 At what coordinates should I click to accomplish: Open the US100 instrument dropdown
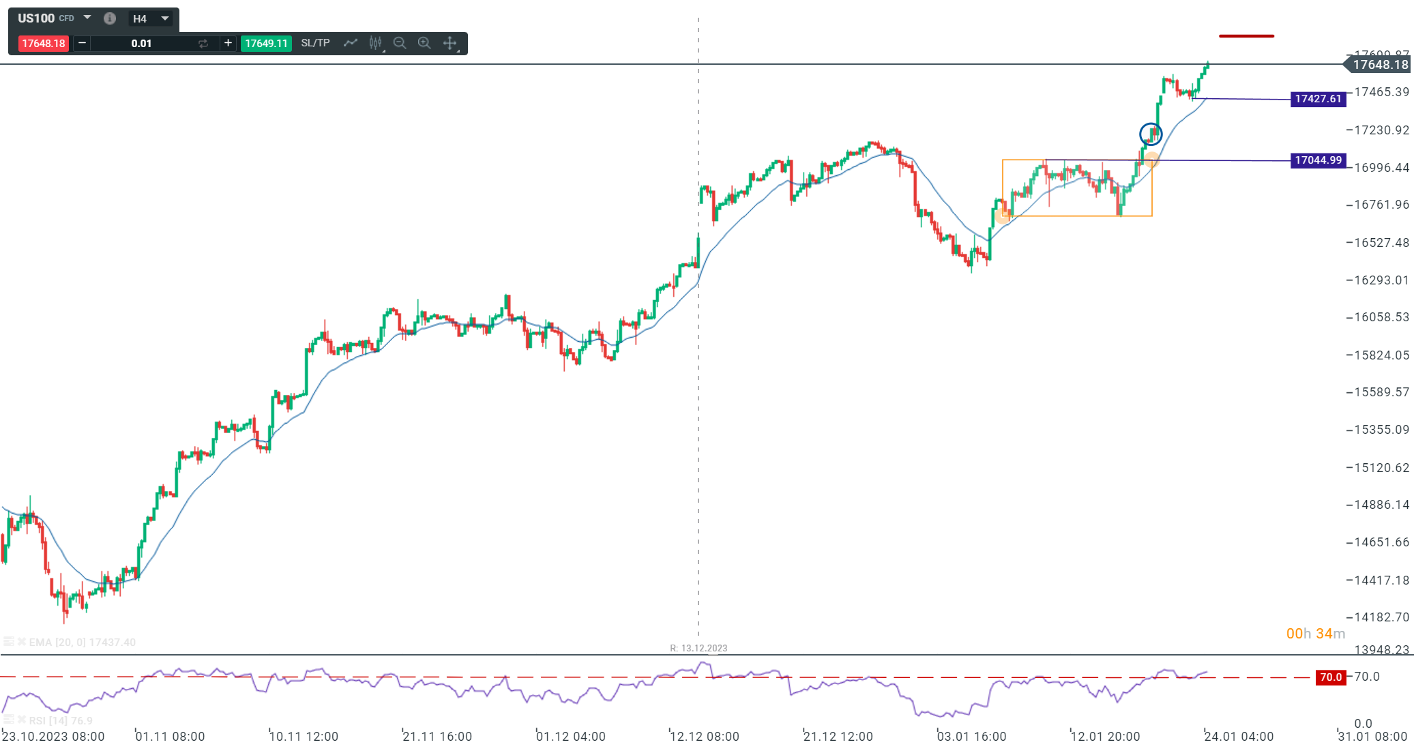(86, 18)
